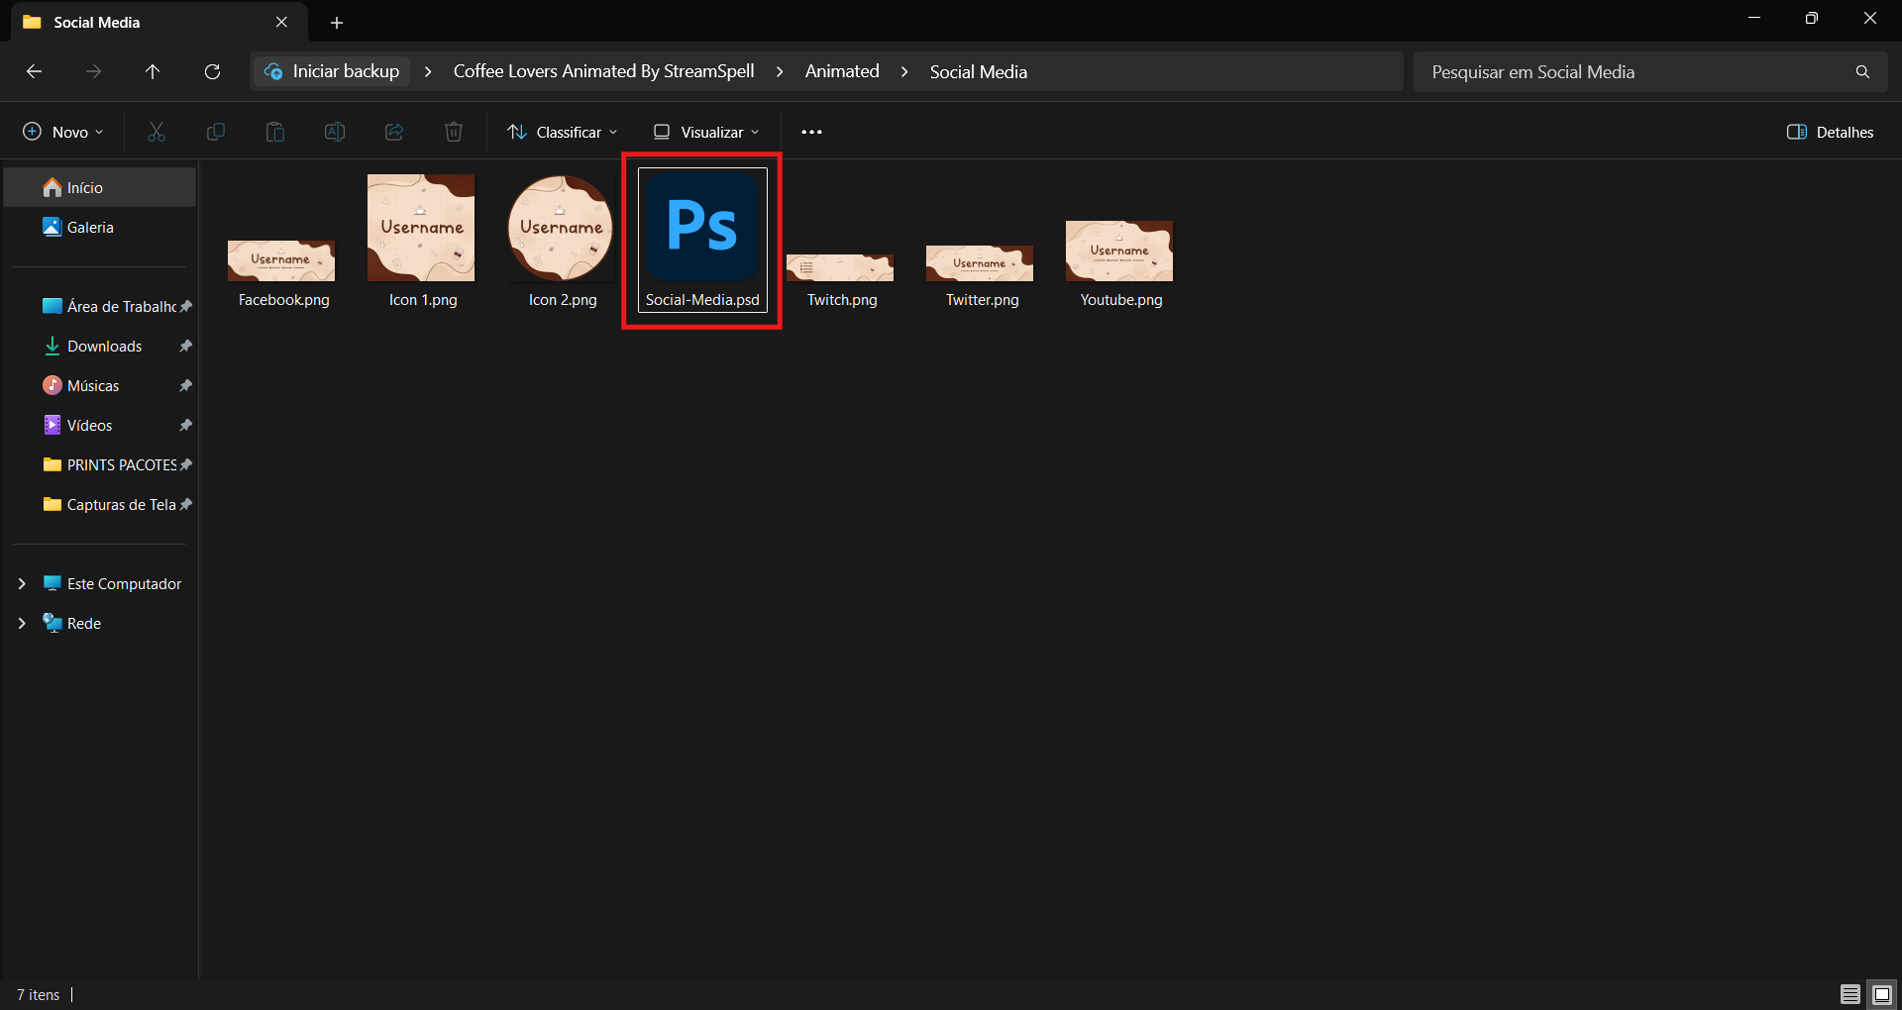Click the Cut scissors icon
The image size is (1902, 1010).
(x=157, y=132)
